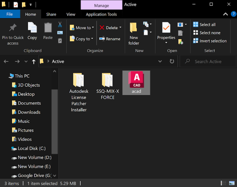The height and width of the screenshot is (187, 237).
Task: Open Properties with the checkmark icon
Action: (x=166, y=28)
